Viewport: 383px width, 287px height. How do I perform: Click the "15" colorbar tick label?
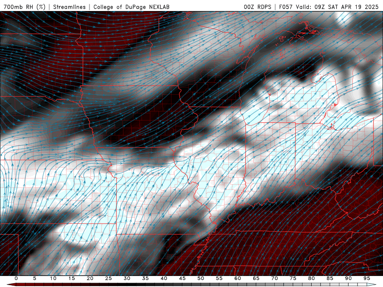(x=71, y=278)
